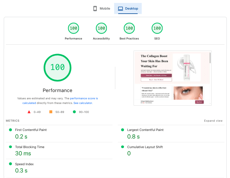Click the Cumulative Layout Shift metric
The height and width of the screenshot is (178, 230).
(x=145, y=147)
